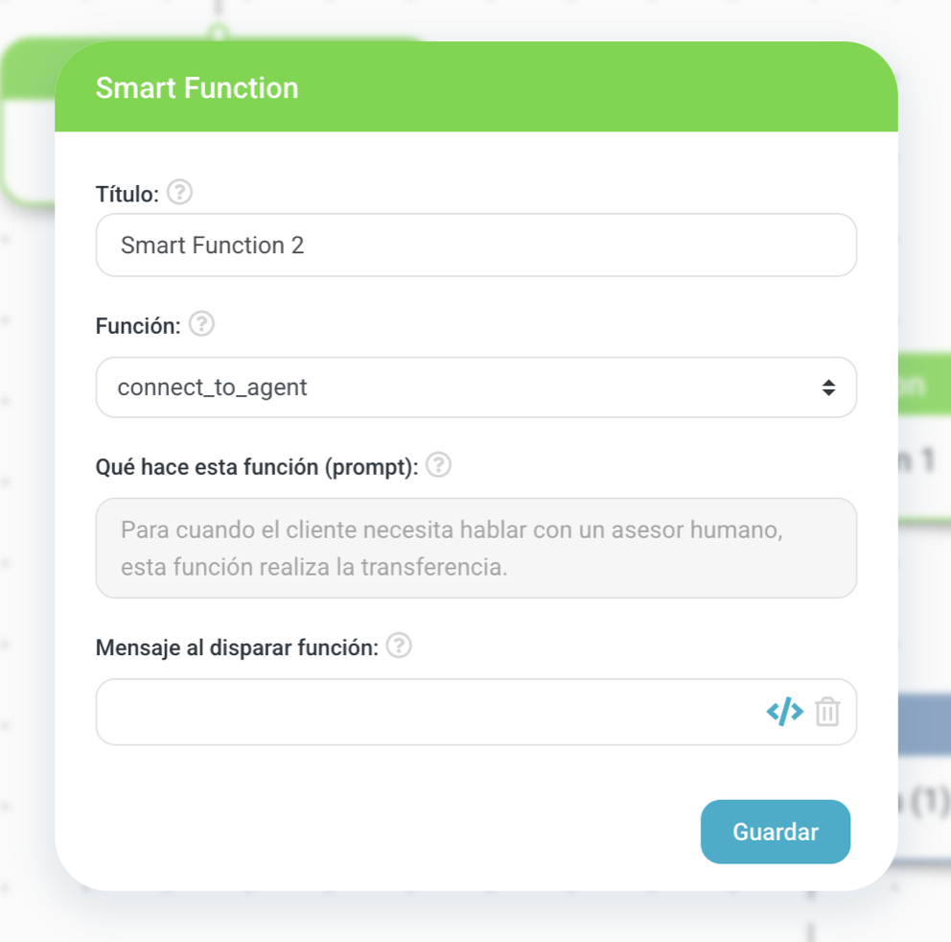Click the Mensaje al disparar función label
The image size is (951, 942).
click(237, 648)
